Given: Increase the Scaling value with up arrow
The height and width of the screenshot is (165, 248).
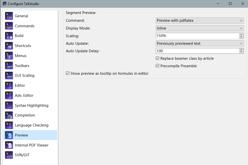Looking at the screenshot, I should tap(241, 34).
